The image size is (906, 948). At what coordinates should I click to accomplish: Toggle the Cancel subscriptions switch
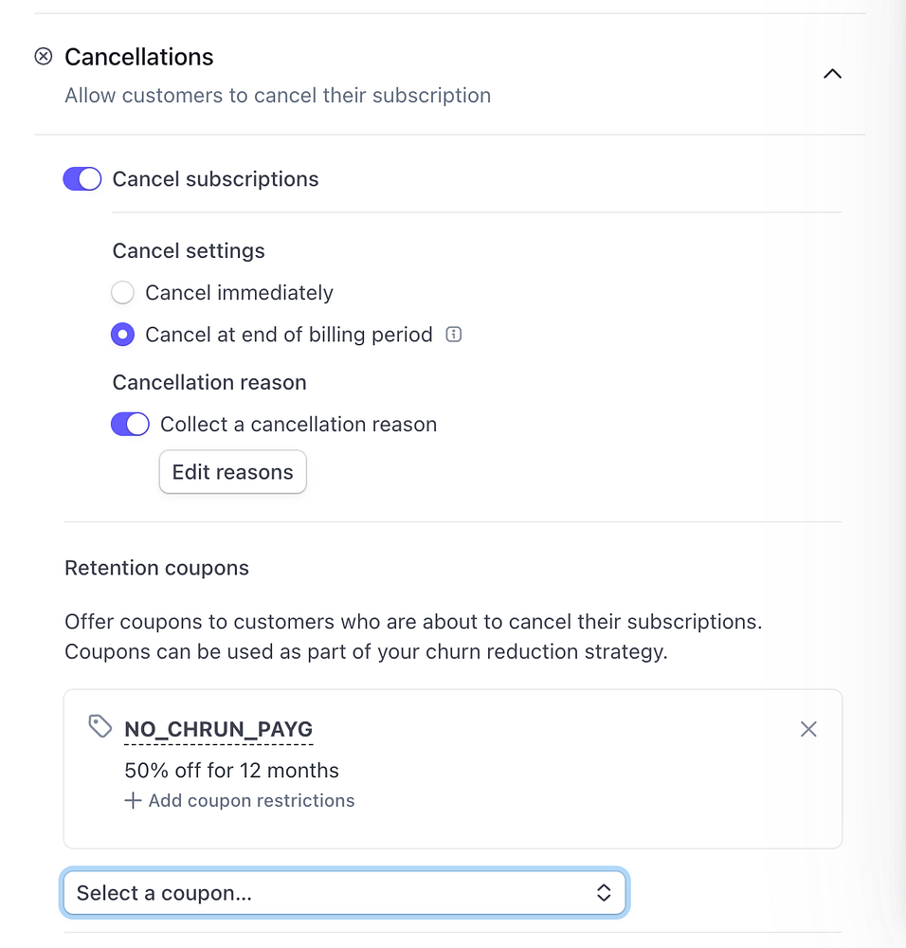(x=82, y=179)
